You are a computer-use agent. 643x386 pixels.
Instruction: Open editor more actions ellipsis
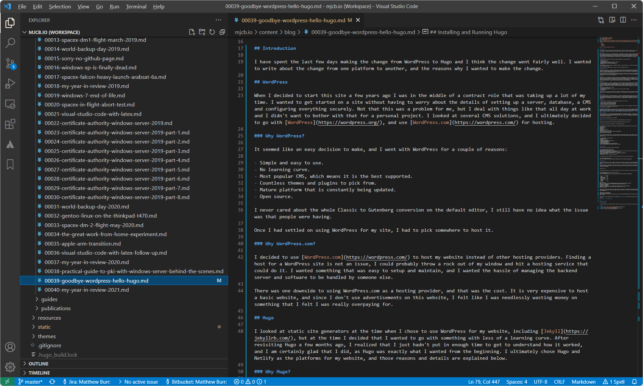(x=634, y=20)
